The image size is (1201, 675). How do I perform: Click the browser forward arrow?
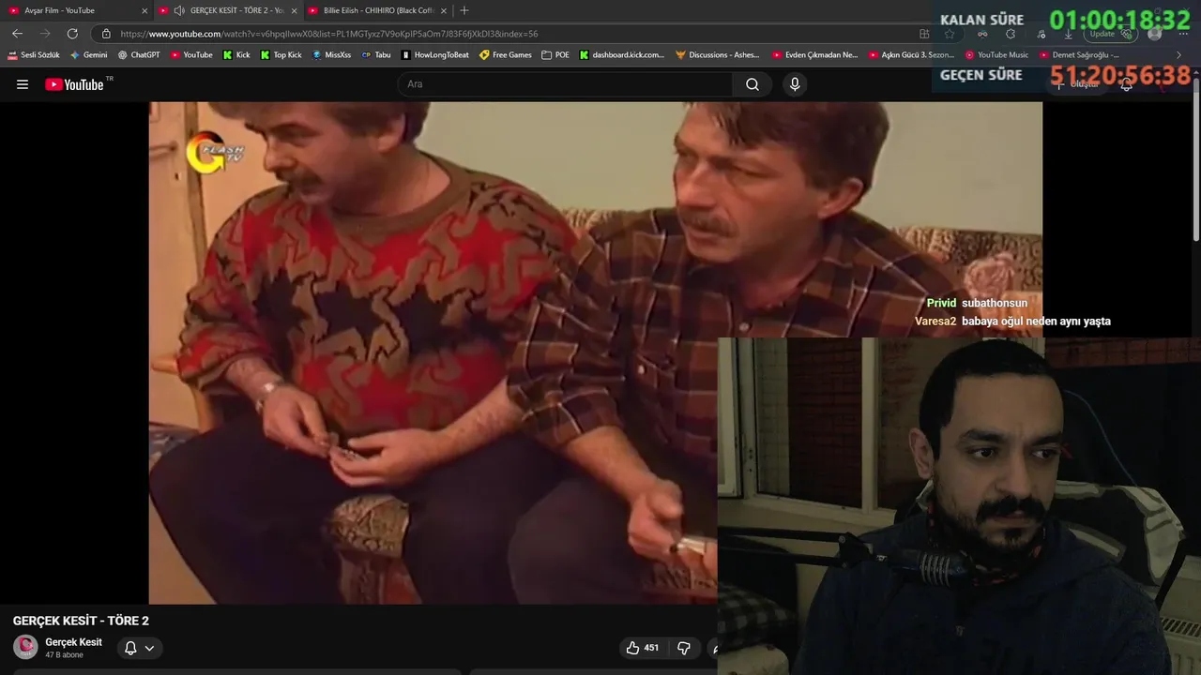pyautogui.click(x=45, y=34)
